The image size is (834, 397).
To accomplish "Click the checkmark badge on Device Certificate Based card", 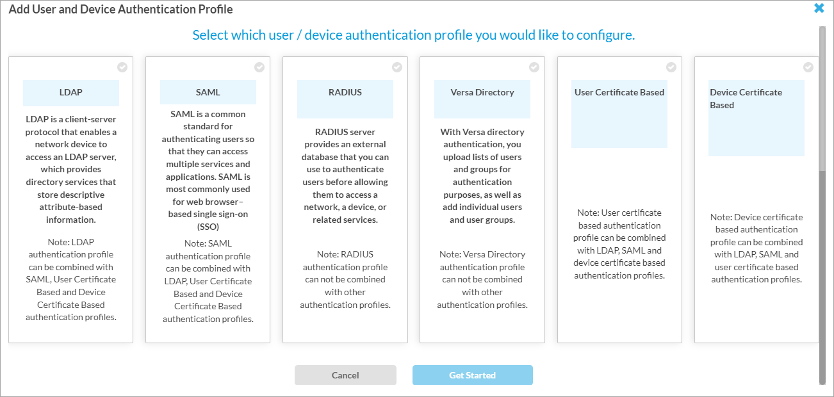I will pos(807,67).
